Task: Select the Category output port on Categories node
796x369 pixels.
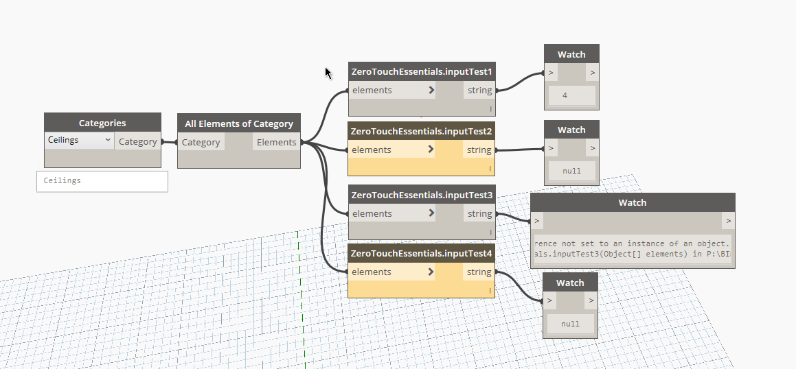Action: click(137, 141)
